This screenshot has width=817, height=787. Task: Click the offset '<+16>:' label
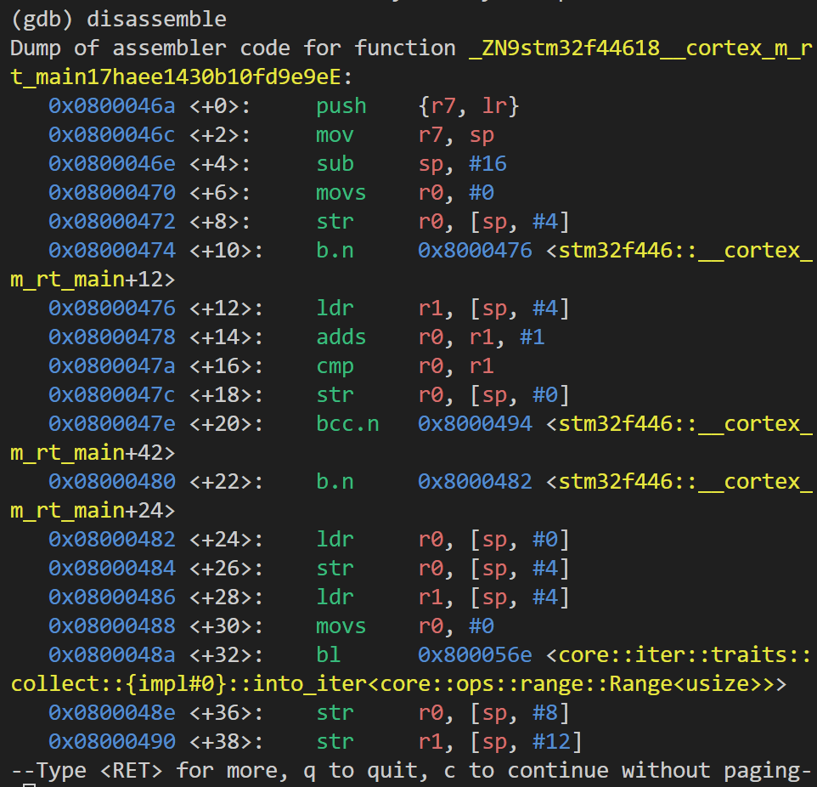pos(227,365)
